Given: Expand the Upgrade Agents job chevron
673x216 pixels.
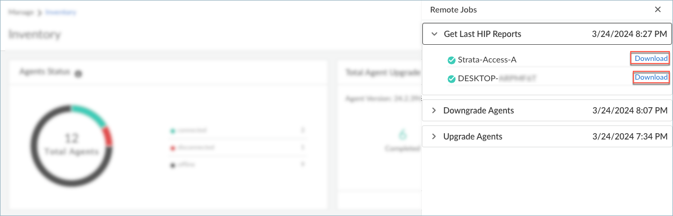Looking at the screenshot, I should click(434, 136).
